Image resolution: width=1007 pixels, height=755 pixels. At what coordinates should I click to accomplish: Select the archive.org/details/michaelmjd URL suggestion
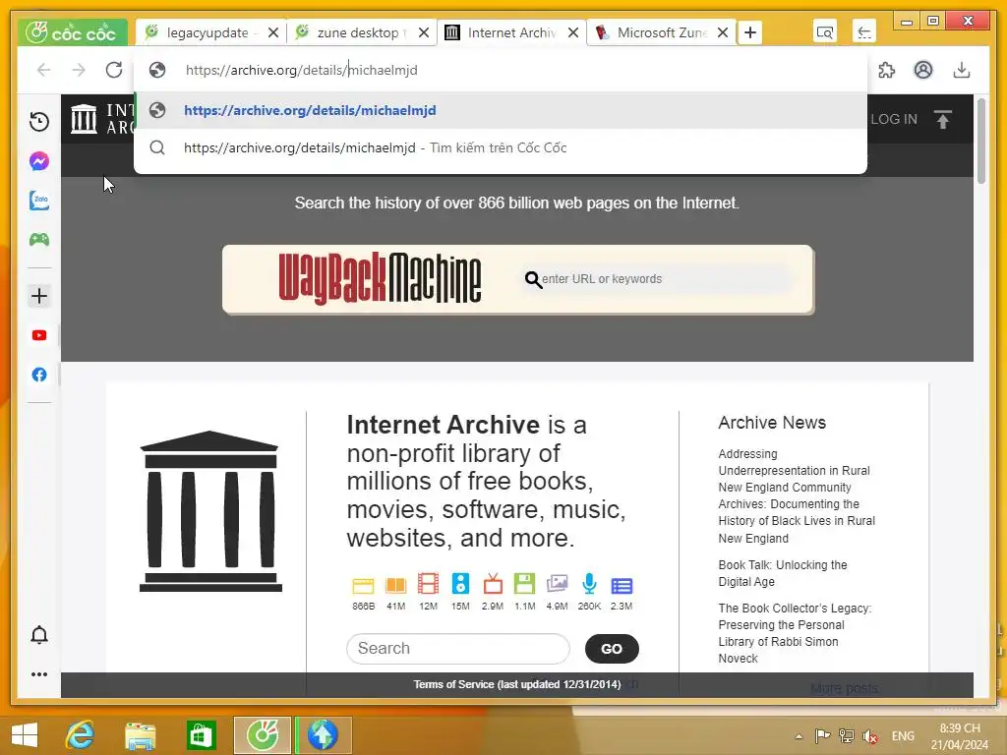[x=501, y=110]
